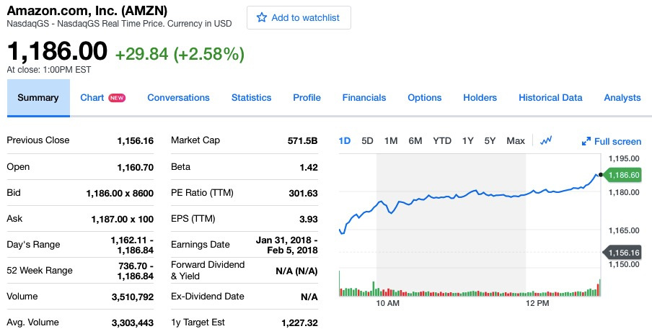This screenshot has width=652, height=334.
Task: Set chart range to 1M
Action: tap(391, 140)
